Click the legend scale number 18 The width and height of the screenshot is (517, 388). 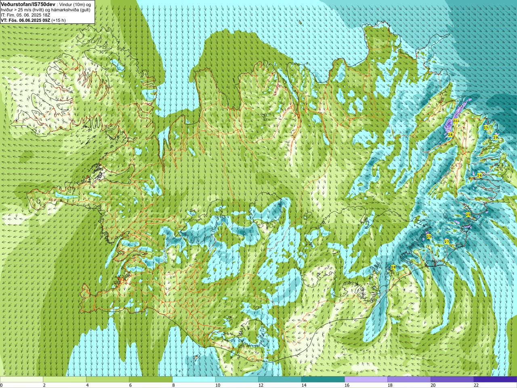390,385
